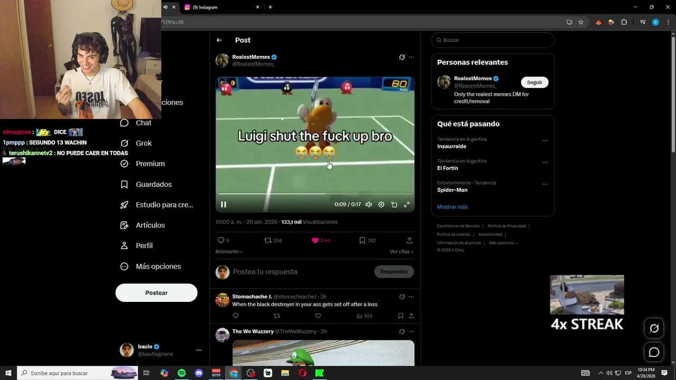Open Guardados in sidebar
This screenshot has width=676, height=380.
146,184
